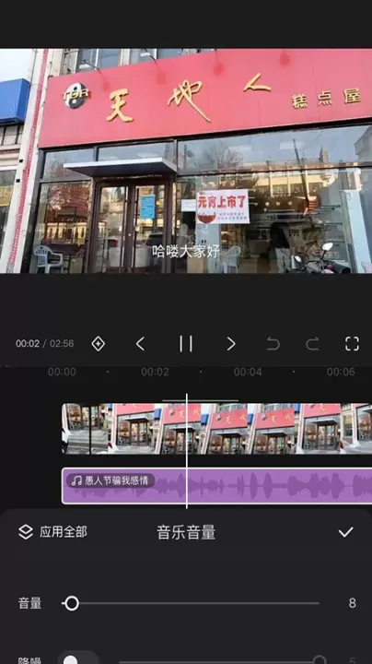Confirm music volume with checkmark

(x=345, y=532)
